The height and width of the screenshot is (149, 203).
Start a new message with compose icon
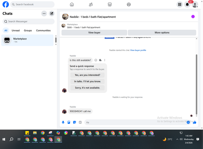(52, 13)
